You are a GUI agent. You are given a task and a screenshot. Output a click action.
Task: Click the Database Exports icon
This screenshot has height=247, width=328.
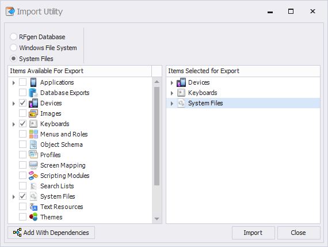click(33, 93)
